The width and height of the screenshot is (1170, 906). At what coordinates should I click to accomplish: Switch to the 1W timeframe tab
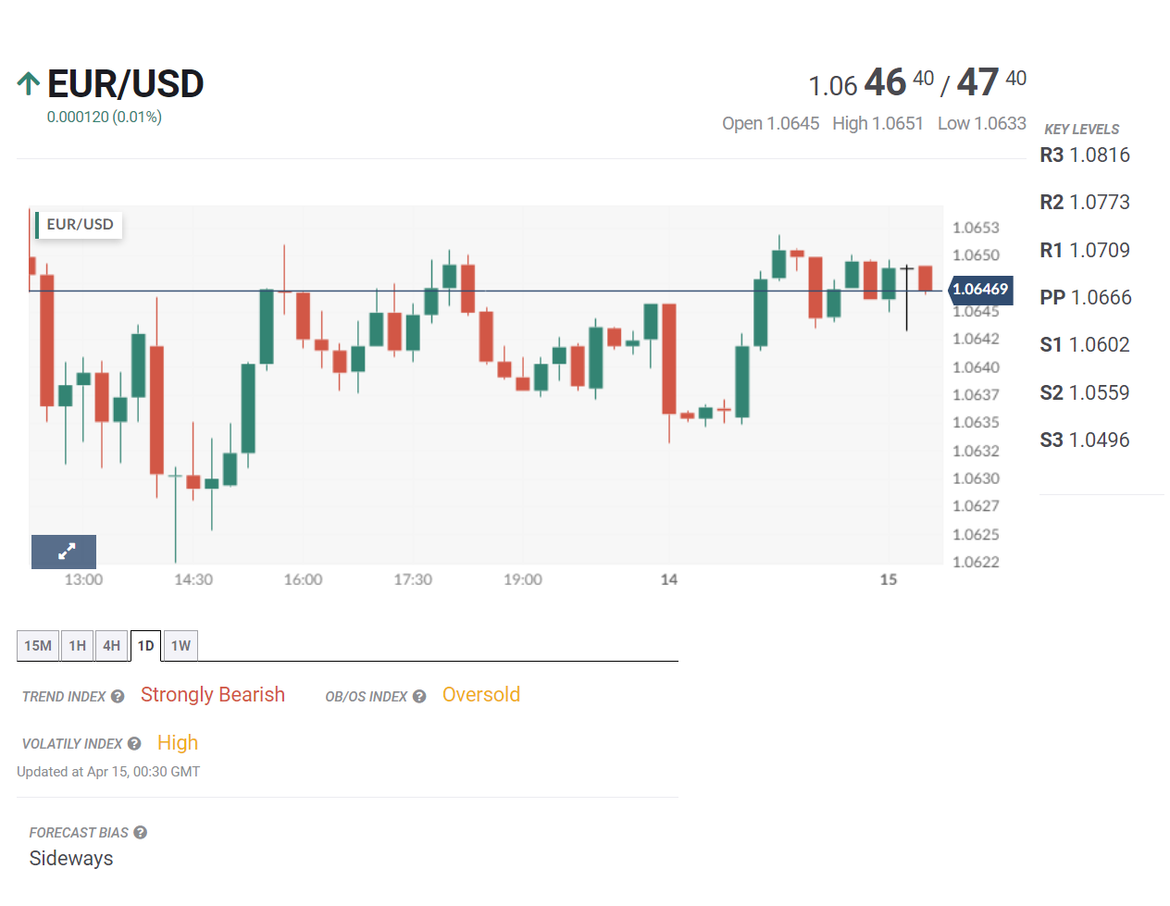point(180,646)
